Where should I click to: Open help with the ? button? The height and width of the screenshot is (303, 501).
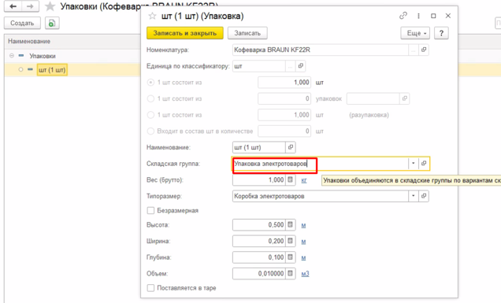point(441,33)
